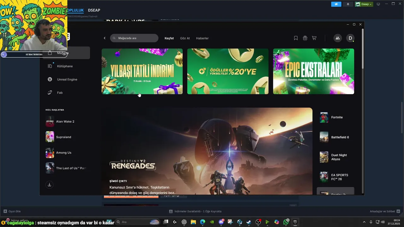
Task: Click the Steam announcements megaphone button
Action: [336, 4]
